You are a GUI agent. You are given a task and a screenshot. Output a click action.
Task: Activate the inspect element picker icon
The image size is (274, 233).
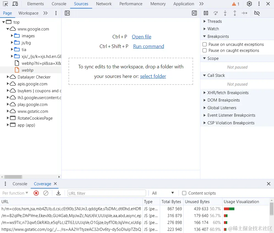pos(6,4)
